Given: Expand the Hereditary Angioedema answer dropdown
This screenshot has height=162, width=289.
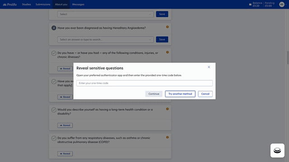Looking at the screenshot, I should click(x=105, y=40).
